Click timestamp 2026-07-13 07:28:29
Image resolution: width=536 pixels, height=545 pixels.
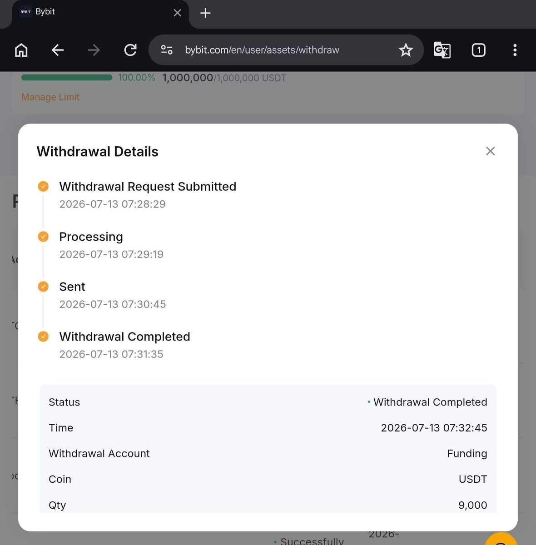click(x=112, y=204)
